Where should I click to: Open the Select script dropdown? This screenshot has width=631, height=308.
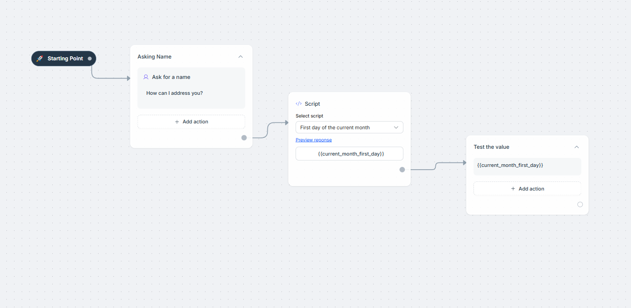[x=349, y=127]
